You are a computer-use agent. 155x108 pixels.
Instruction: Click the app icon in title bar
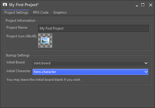point(5,5)
